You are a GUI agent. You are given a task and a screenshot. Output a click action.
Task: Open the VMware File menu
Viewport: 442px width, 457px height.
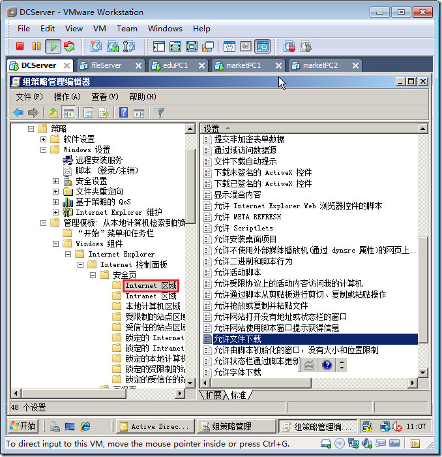coord(23,28)
